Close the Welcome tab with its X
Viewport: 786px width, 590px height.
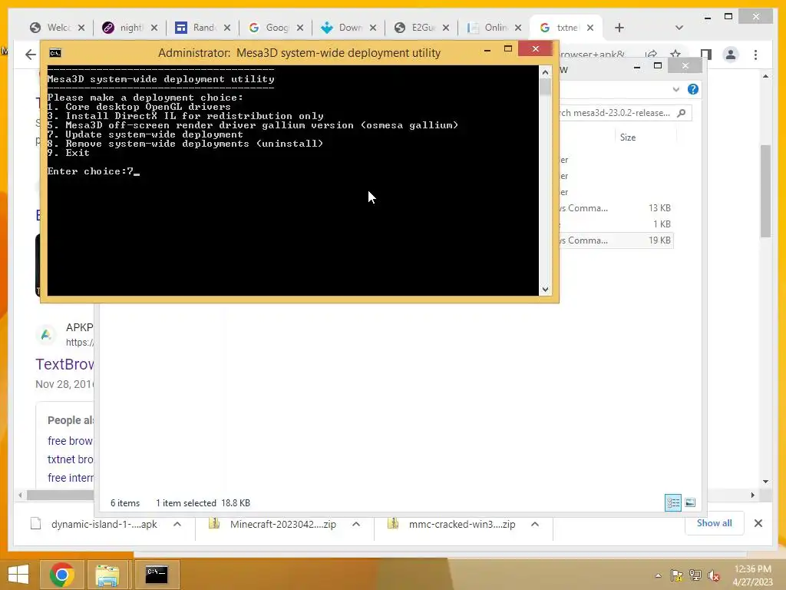pyautogui.click(x=81, y=28)
